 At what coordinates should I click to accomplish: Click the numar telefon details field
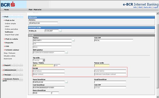pyautogui.click(x=110, y=71)
